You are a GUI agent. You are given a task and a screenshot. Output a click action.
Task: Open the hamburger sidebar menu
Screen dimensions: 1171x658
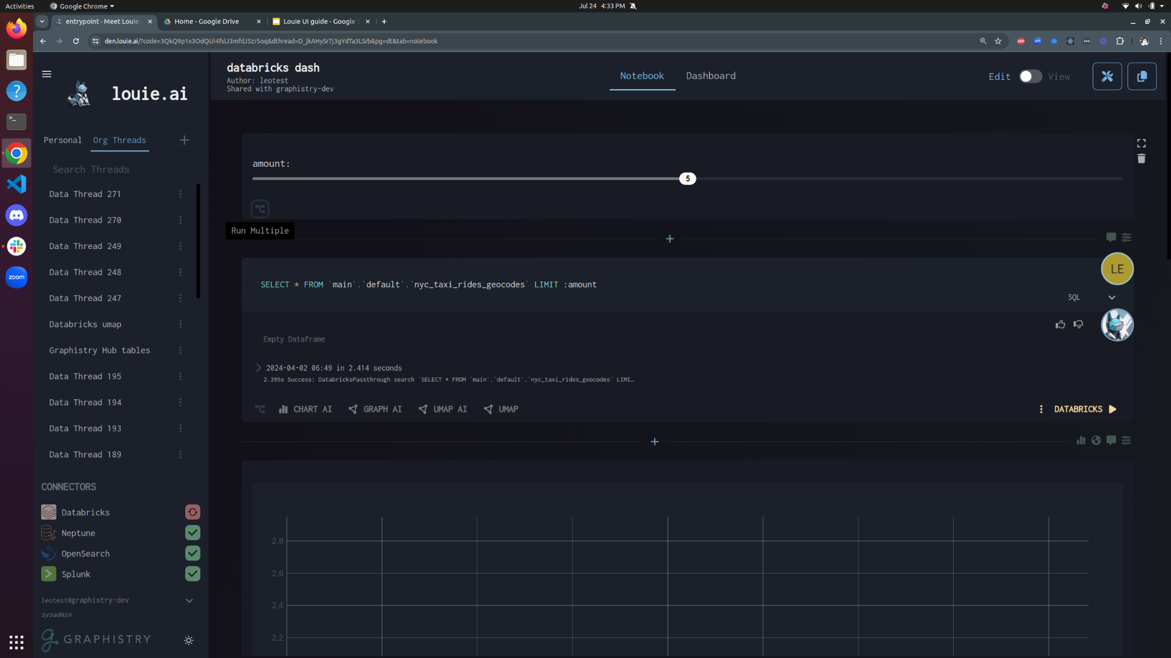coord(47,74)
